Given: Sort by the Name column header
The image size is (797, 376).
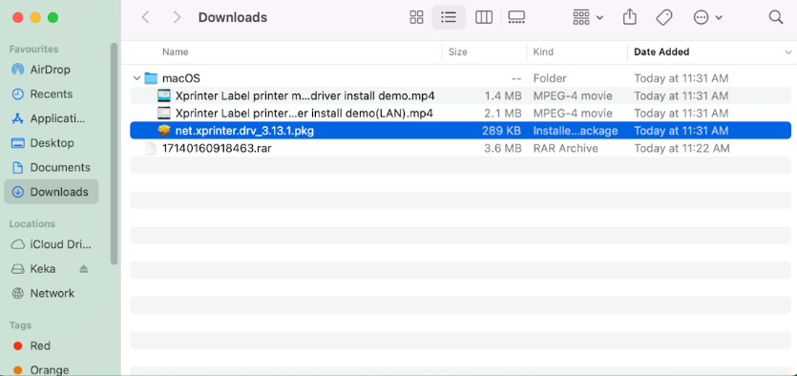Looking at the screenshot, I should click(x=176, y=52).
